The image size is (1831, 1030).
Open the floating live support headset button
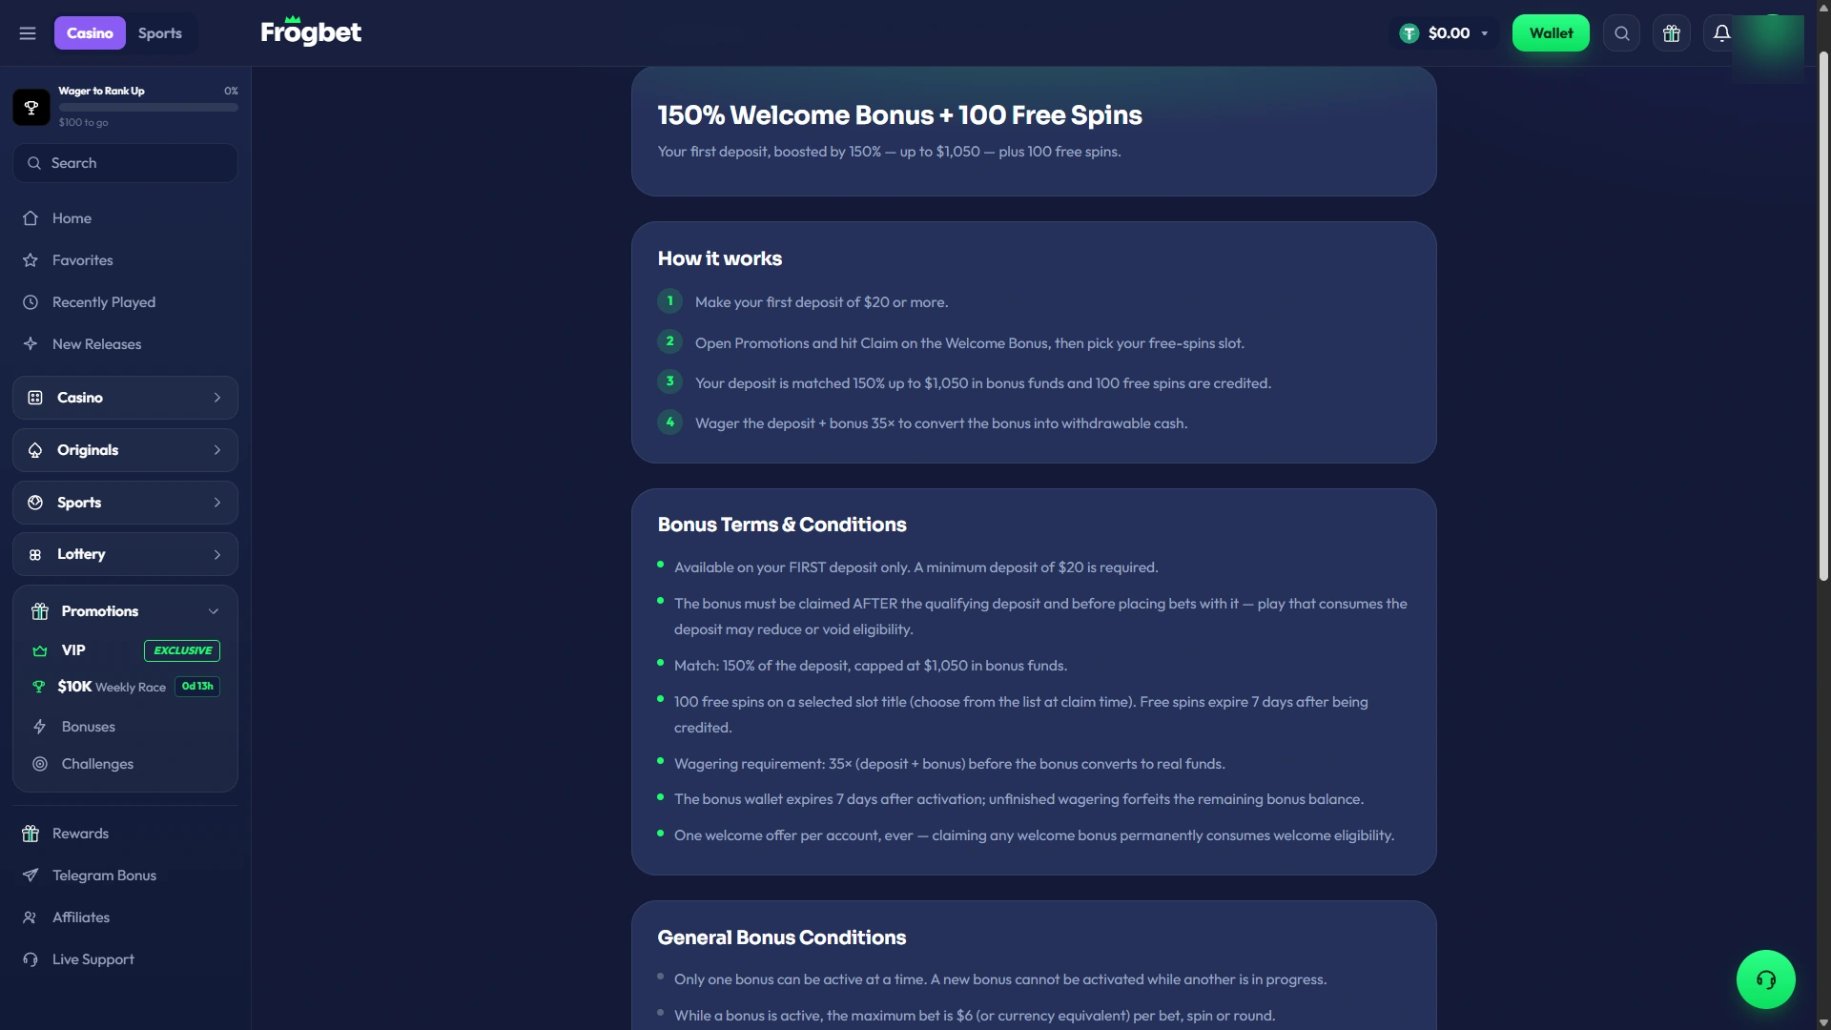pos(1765,979)
